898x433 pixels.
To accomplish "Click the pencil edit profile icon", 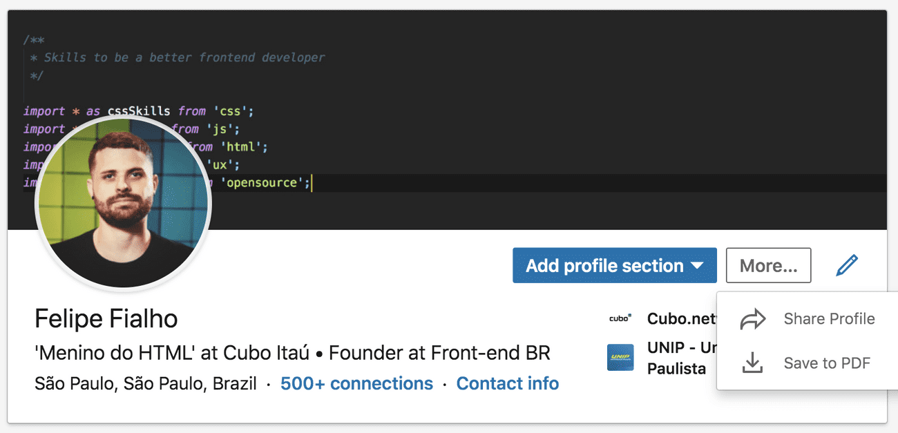I will pos(847,264).
